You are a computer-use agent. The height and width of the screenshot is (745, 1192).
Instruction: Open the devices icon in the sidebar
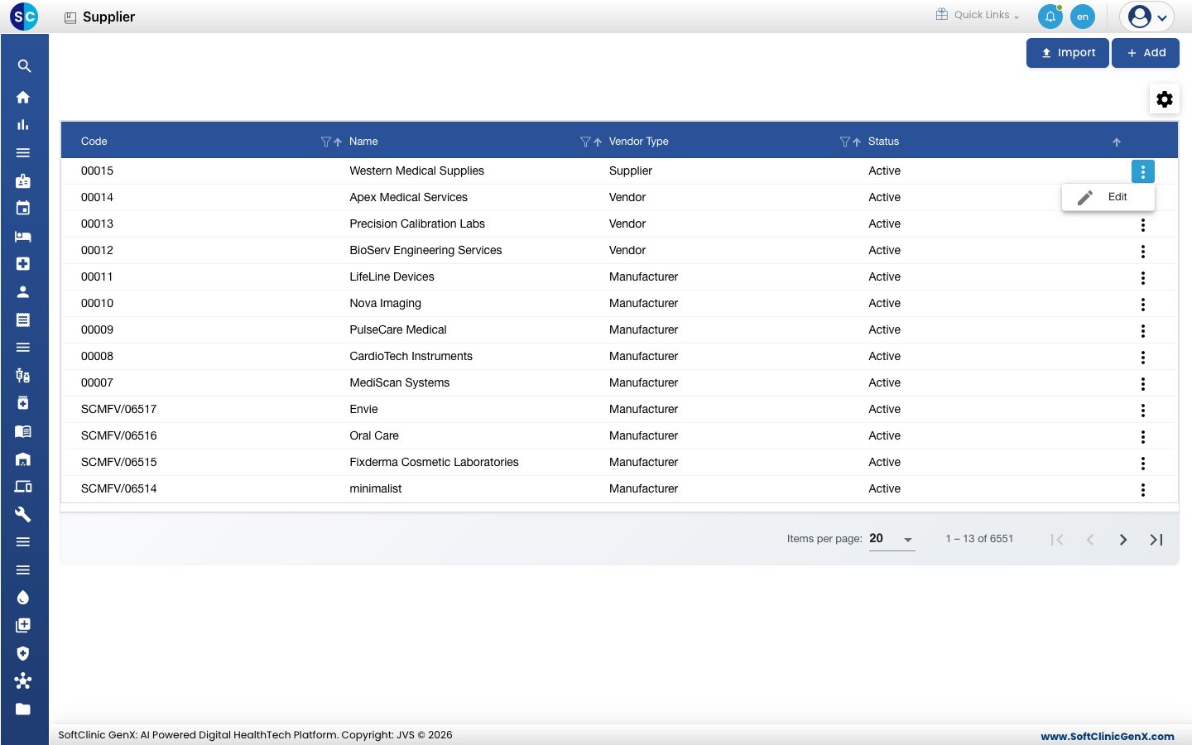pos(23,487)
